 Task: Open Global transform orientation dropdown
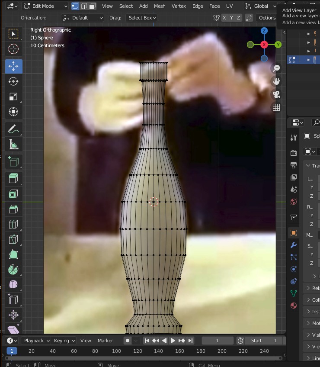[x=260, y=6]
